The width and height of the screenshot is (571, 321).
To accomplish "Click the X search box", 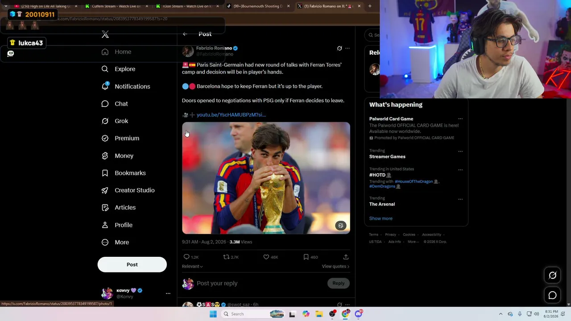I will point(372,35).
